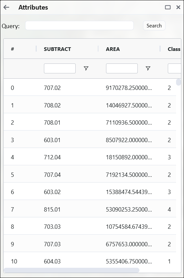This screenshot has height=278, width=184.
Task: Click Class value 1 in row 10
Action: pos(169,261)
